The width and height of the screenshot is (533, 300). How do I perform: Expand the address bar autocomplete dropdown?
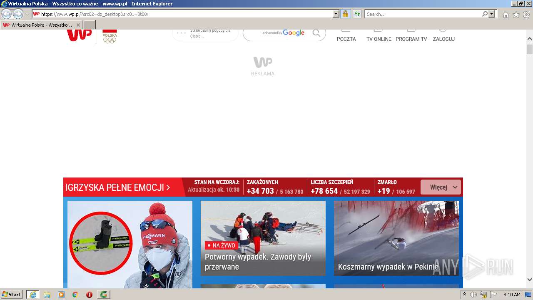pyautogui.click(x=336, y=14)
